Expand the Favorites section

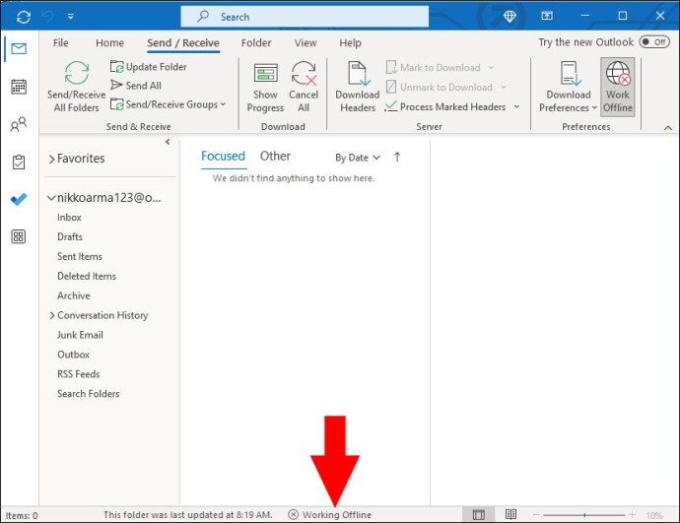51,159
